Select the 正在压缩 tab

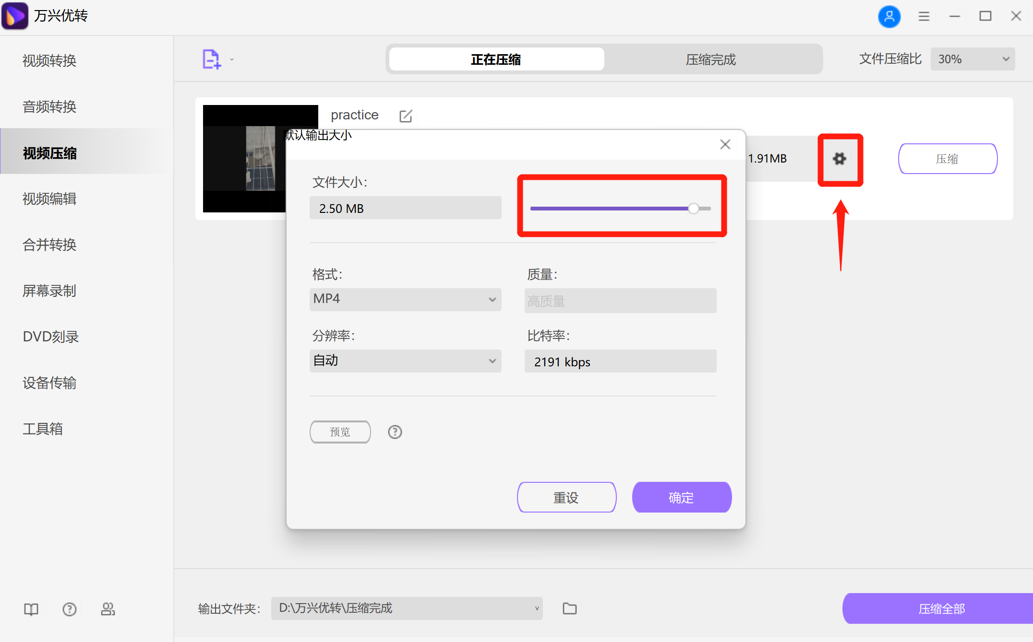[495, 59]
